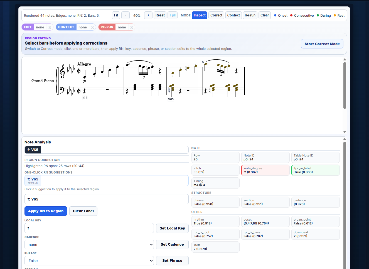The image size is (369, 269).
Task: Click the Pitch E3 (52) card
Action: point(215,170)
